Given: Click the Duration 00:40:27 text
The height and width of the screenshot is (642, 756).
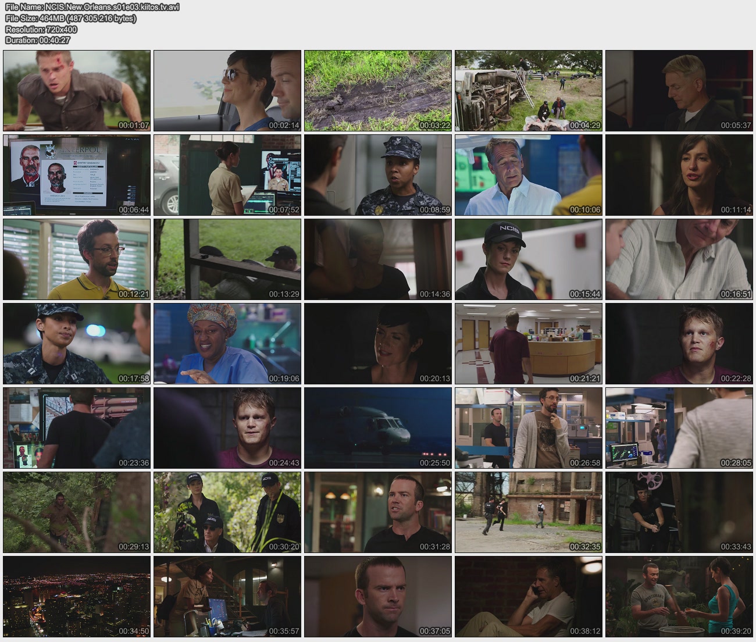Looking at the screenshot, I should [x=38, y=40].
